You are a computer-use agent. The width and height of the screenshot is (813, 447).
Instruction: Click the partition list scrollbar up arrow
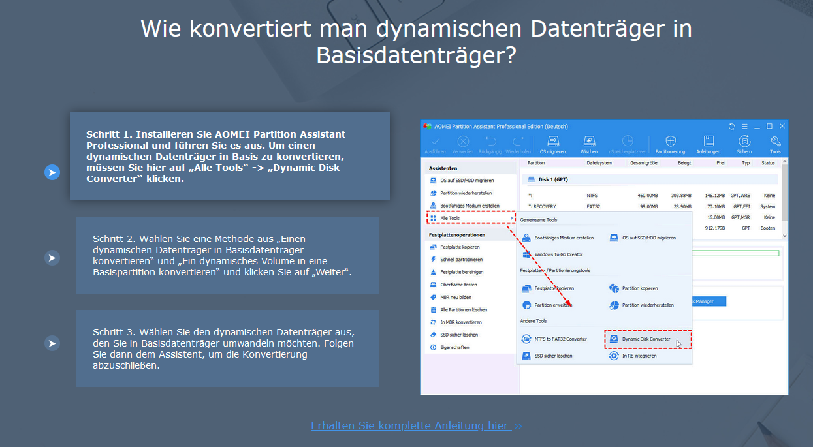click(x=784, y=161)
